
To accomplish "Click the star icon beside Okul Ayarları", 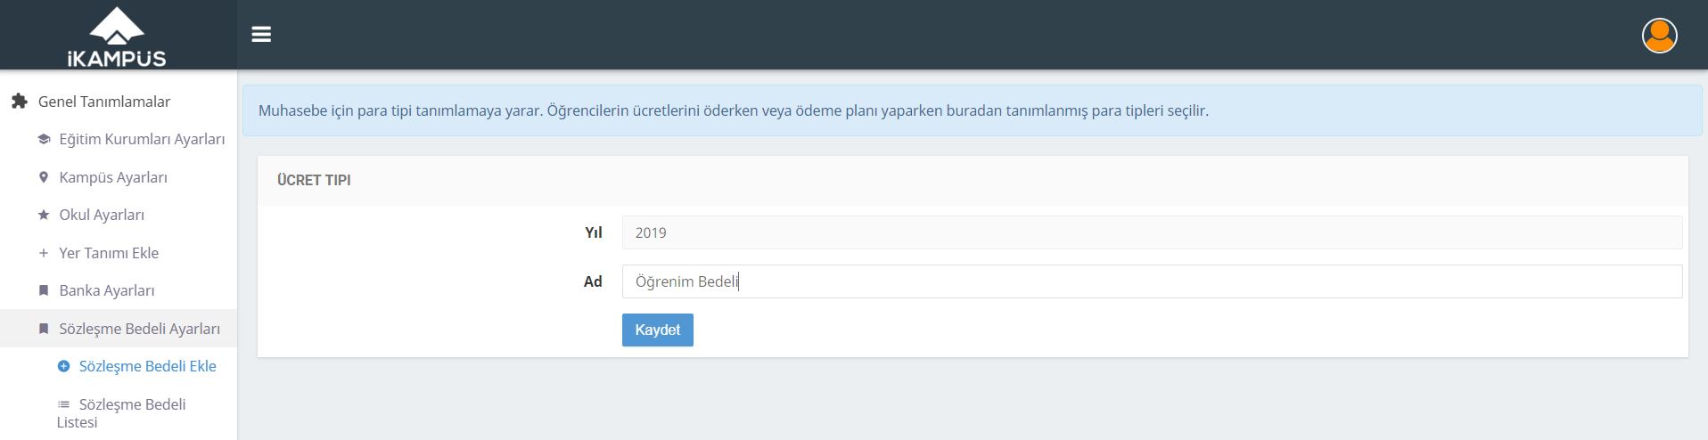I will [x=44, y=215].
